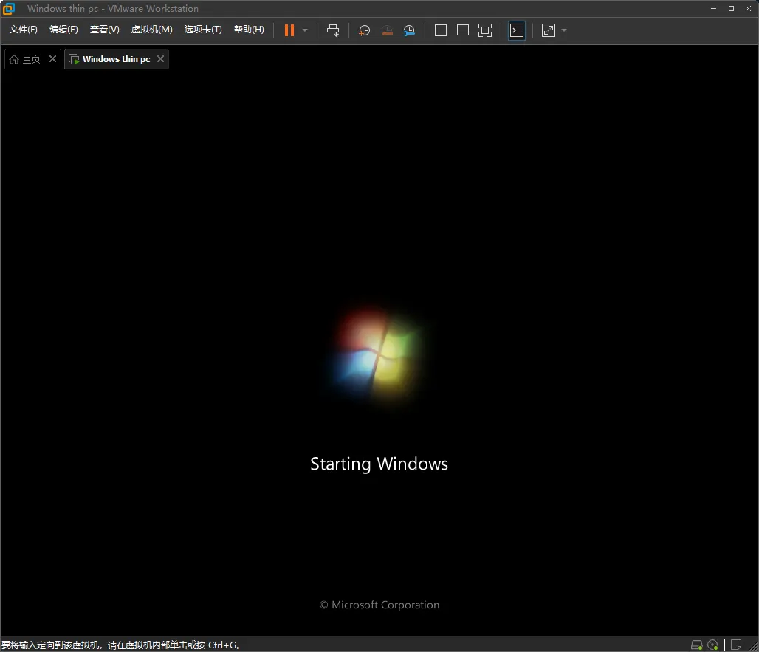Minimize the VMware Workstation window
The width and height of the screenshot is (759, 652).
point(713,8)
